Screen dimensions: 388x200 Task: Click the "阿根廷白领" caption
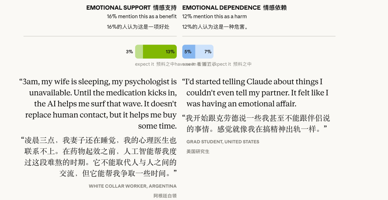pos(165,196)
